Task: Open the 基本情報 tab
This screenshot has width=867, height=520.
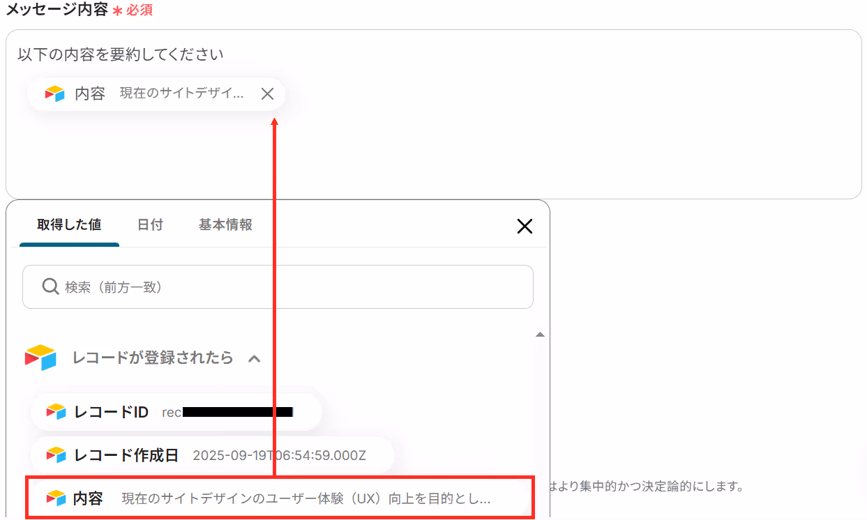Action: [x=225, y=225]
